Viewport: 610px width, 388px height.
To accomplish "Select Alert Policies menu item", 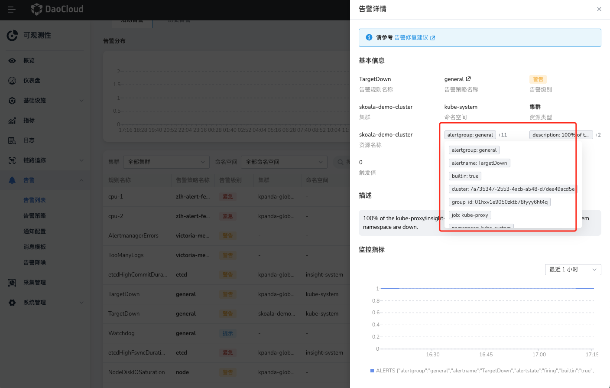I will click(x=35, y=216).
